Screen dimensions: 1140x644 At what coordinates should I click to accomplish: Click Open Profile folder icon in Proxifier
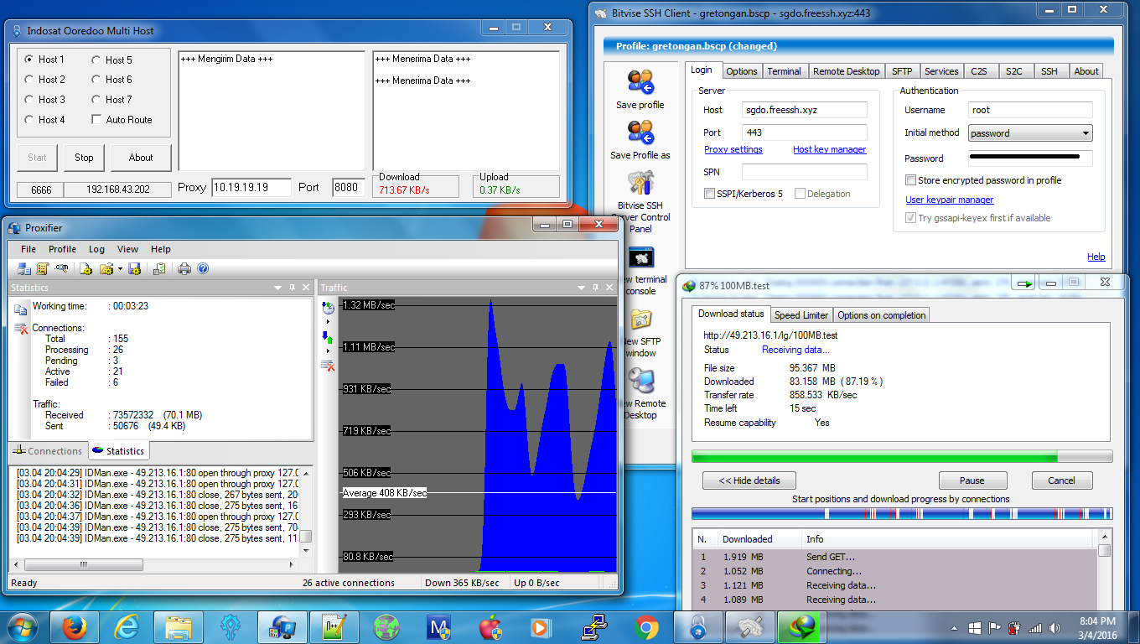tap(106, 269)
